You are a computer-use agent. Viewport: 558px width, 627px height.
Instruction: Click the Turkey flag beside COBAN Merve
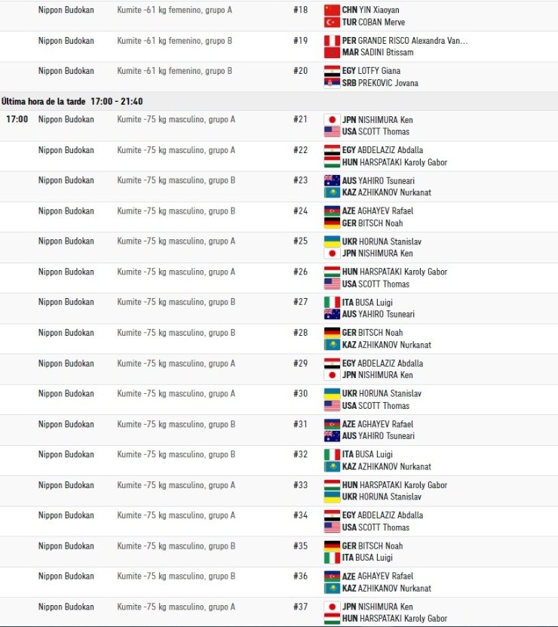(332, 22)
